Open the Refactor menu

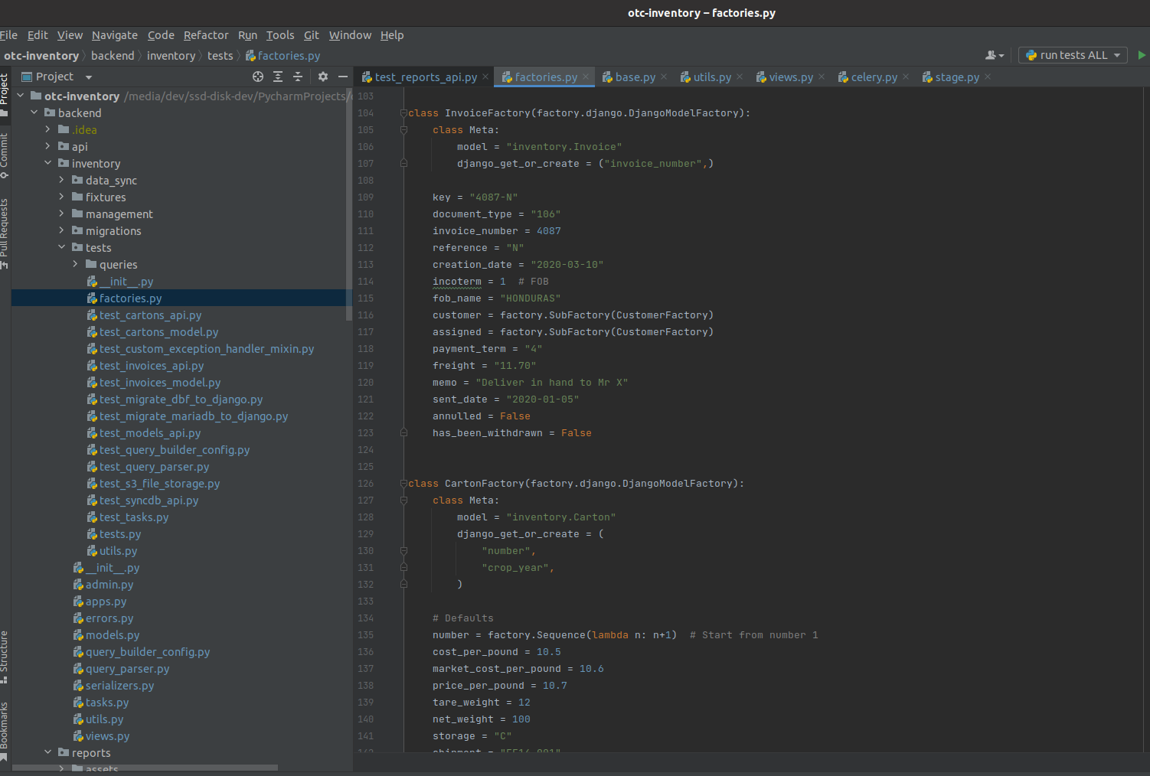click(205, 35)
